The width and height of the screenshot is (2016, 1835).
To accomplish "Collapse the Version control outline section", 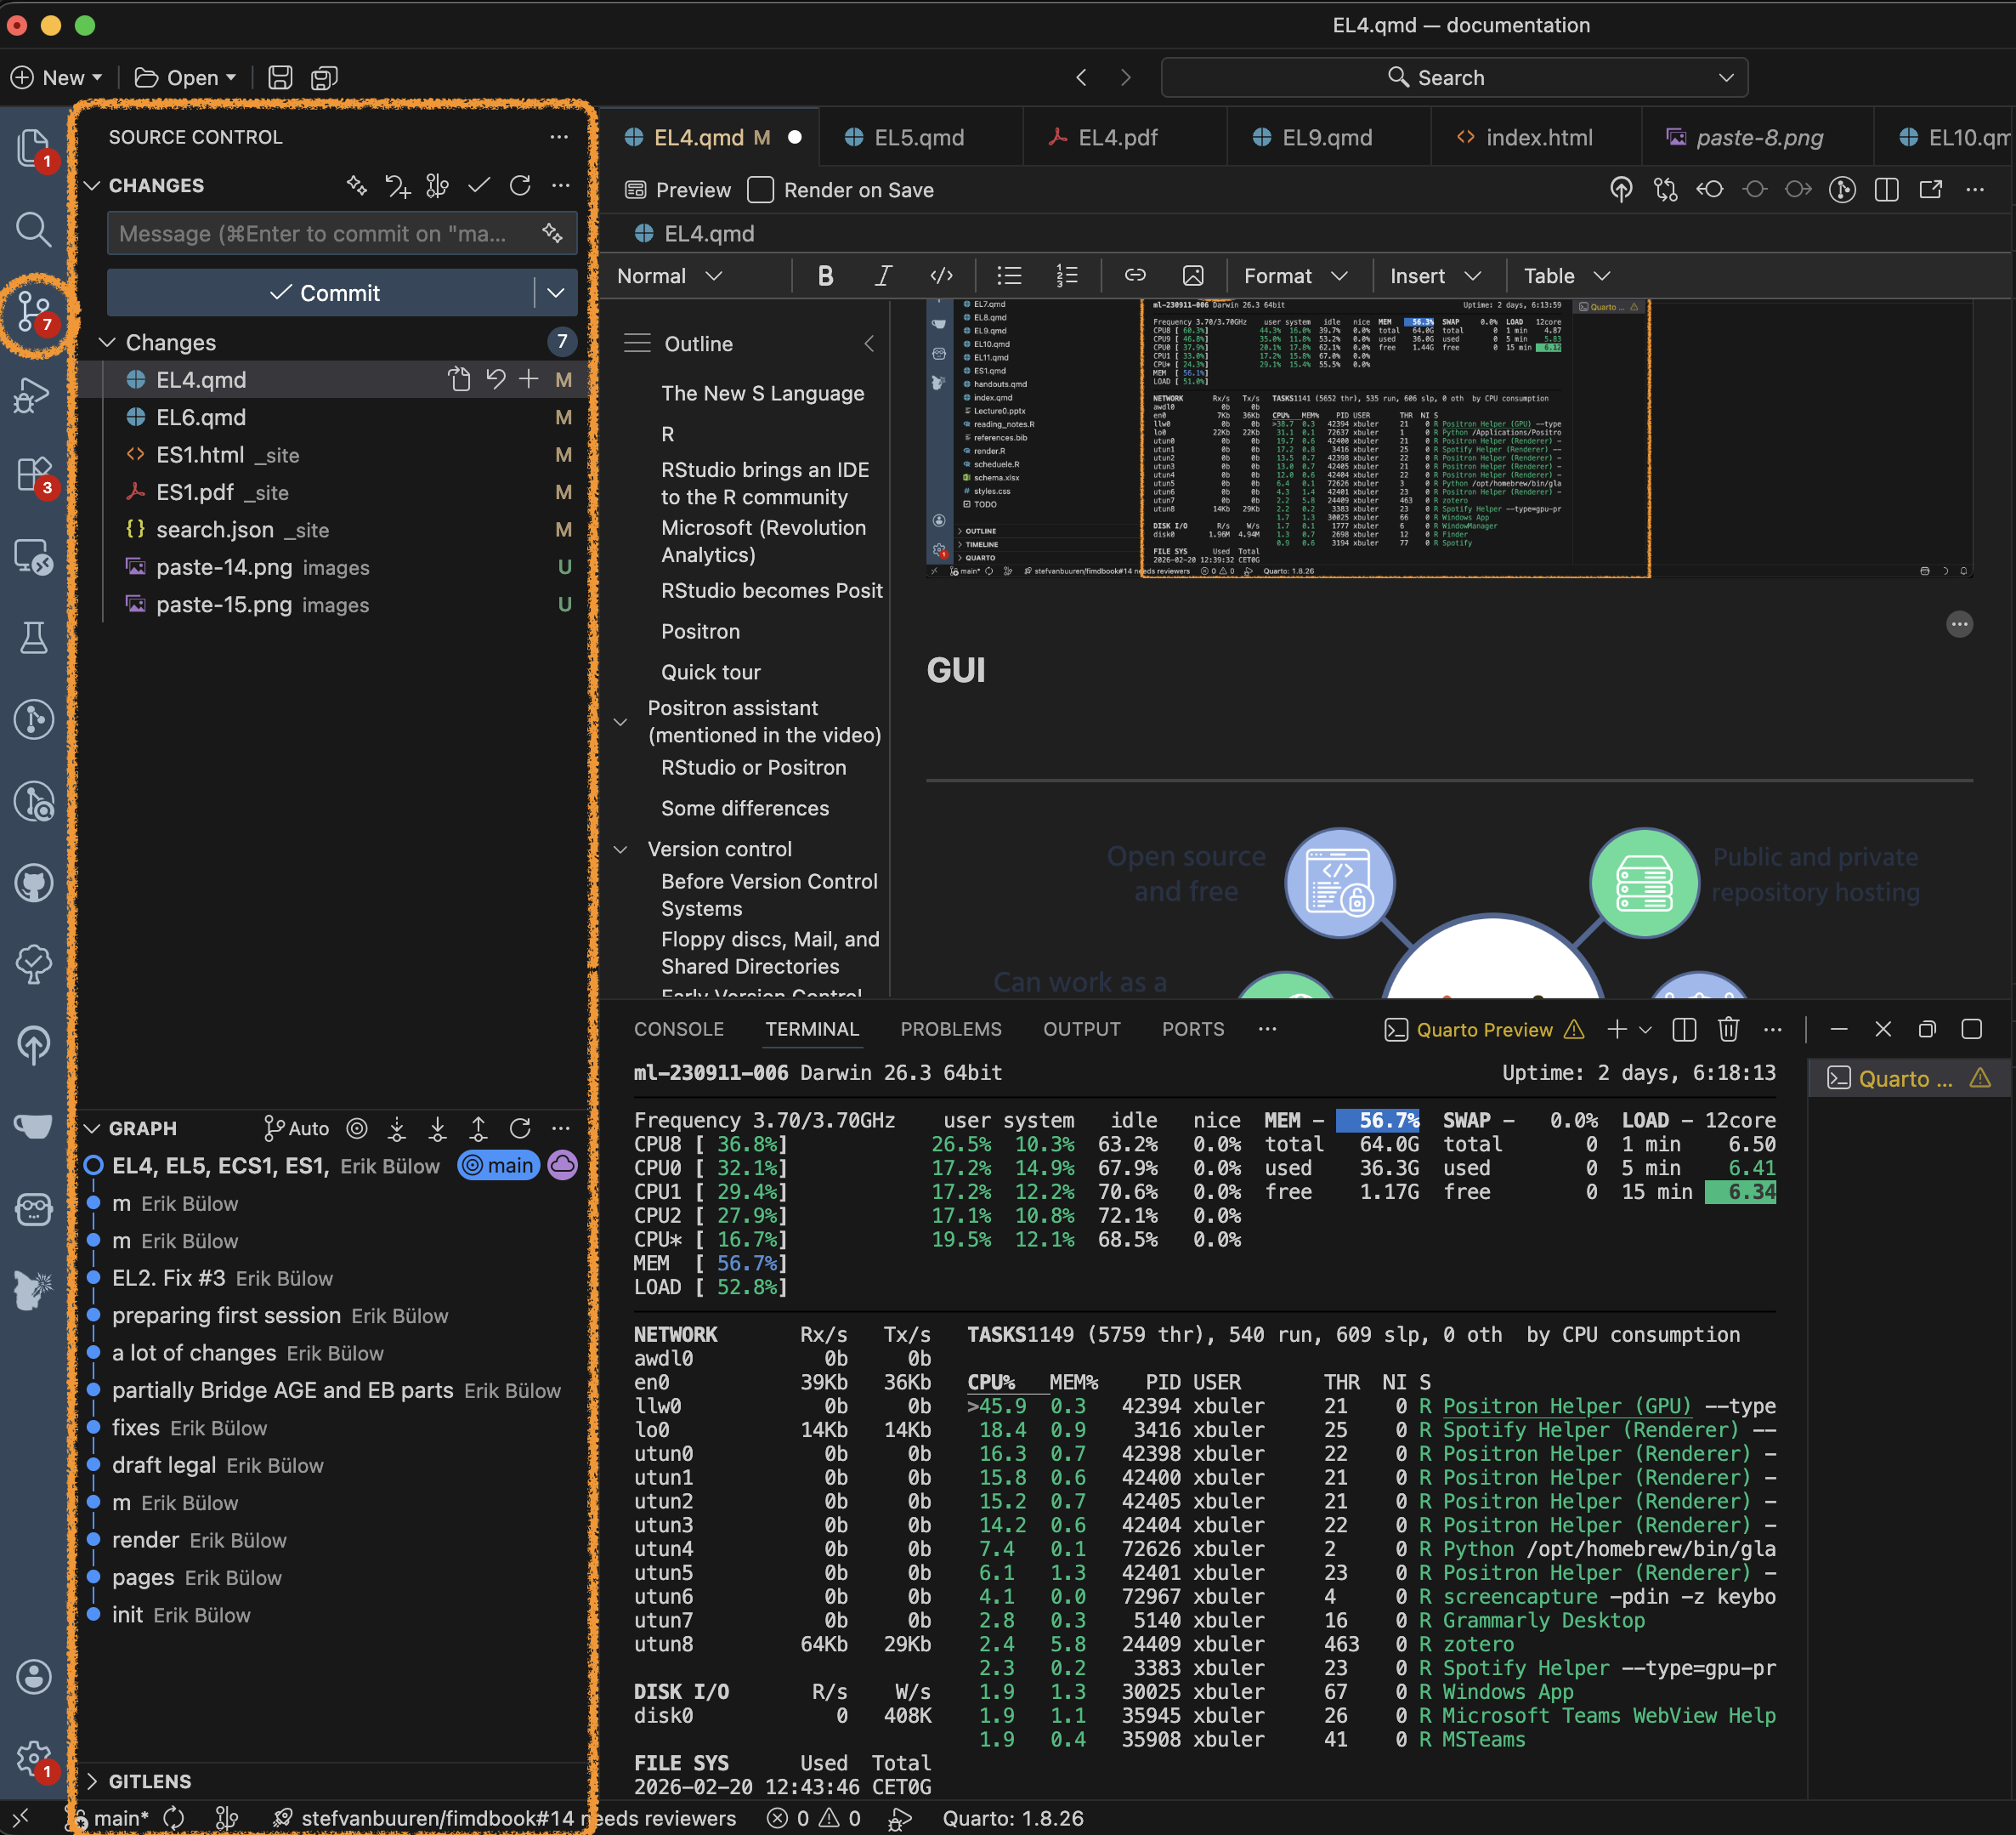I will (x=621, y=849).
